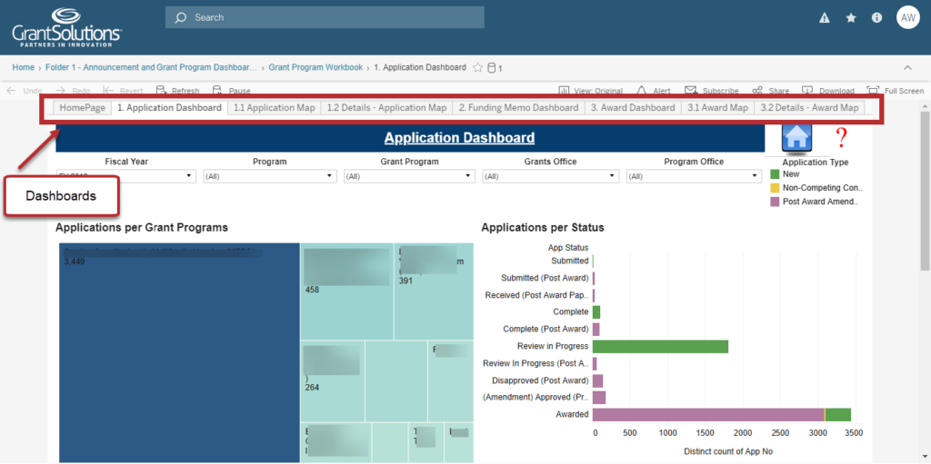
Task: Open favorites star icon in top bar
Action: (x=851, y=17)
